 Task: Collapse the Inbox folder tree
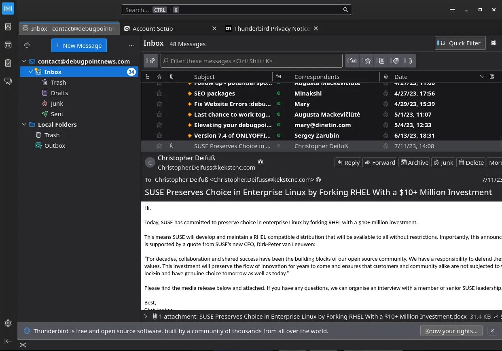(x=31, y=72)
